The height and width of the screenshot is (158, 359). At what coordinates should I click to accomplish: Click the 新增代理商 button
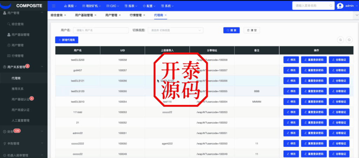click(x=67, y=40)
